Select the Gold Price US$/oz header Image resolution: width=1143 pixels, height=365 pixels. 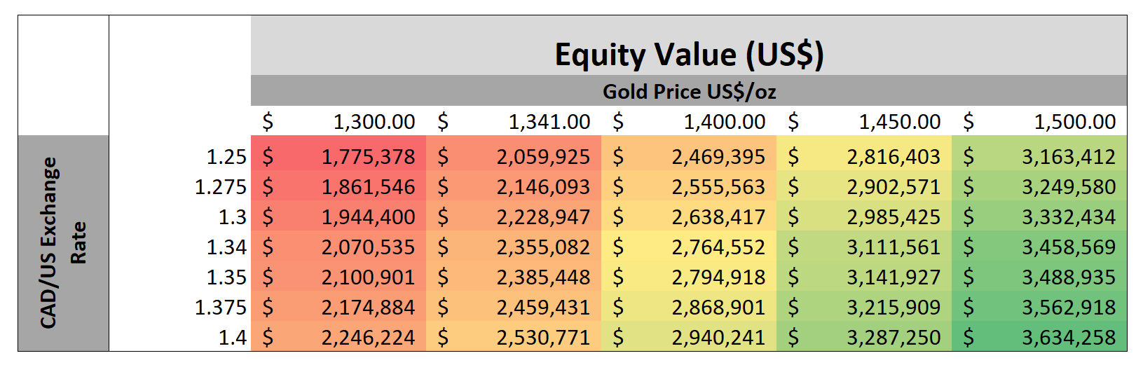click(x=689, y=92)
